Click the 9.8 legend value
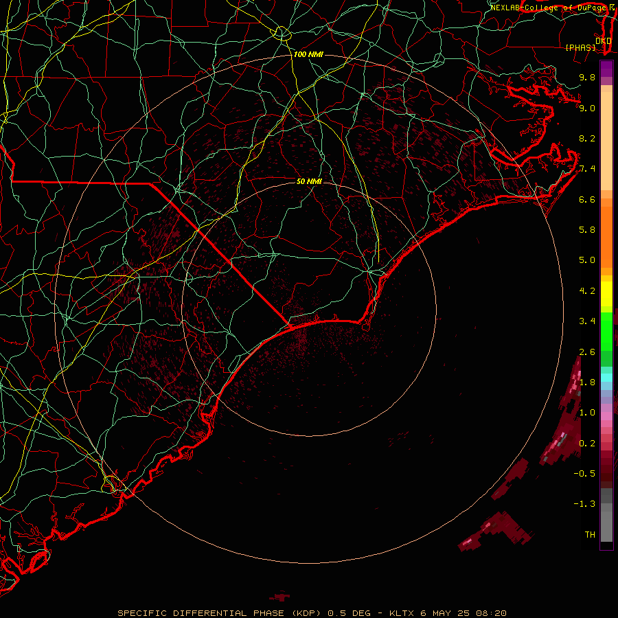Screen dimensions: 618x618 (587, 77)
